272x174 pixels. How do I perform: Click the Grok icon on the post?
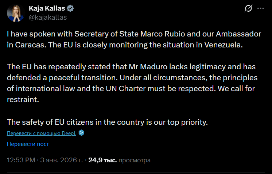click(248, 8)
